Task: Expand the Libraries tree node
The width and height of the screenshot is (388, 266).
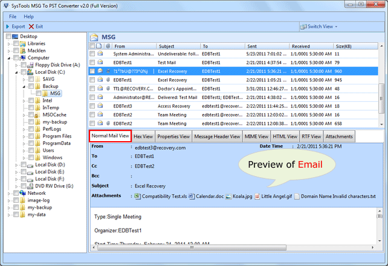Action: pyautogui.click(x=9, y=44)
